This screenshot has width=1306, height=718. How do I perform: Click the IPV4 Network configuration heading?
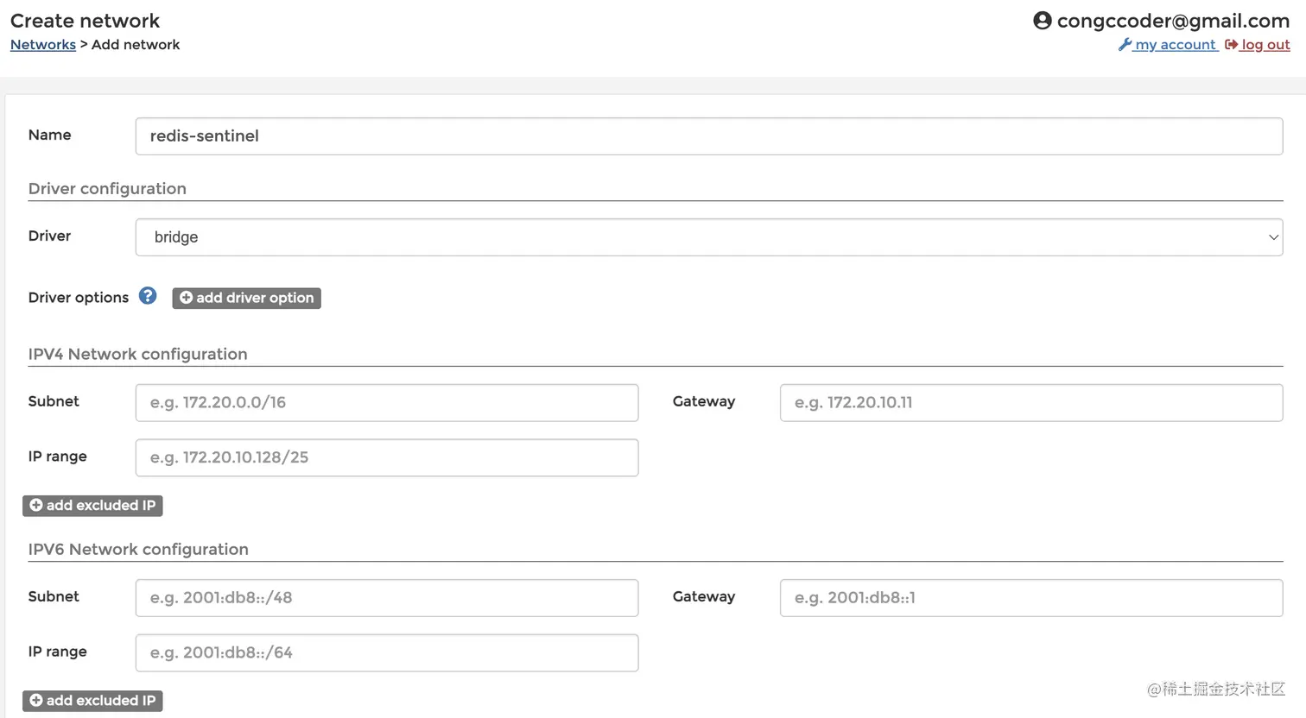tap(137, 354)
